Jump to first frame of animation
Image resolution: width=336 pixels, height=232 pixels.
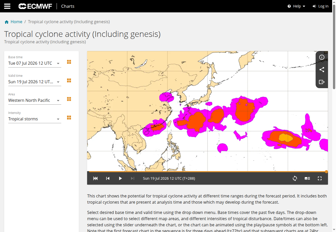[95, 178]
